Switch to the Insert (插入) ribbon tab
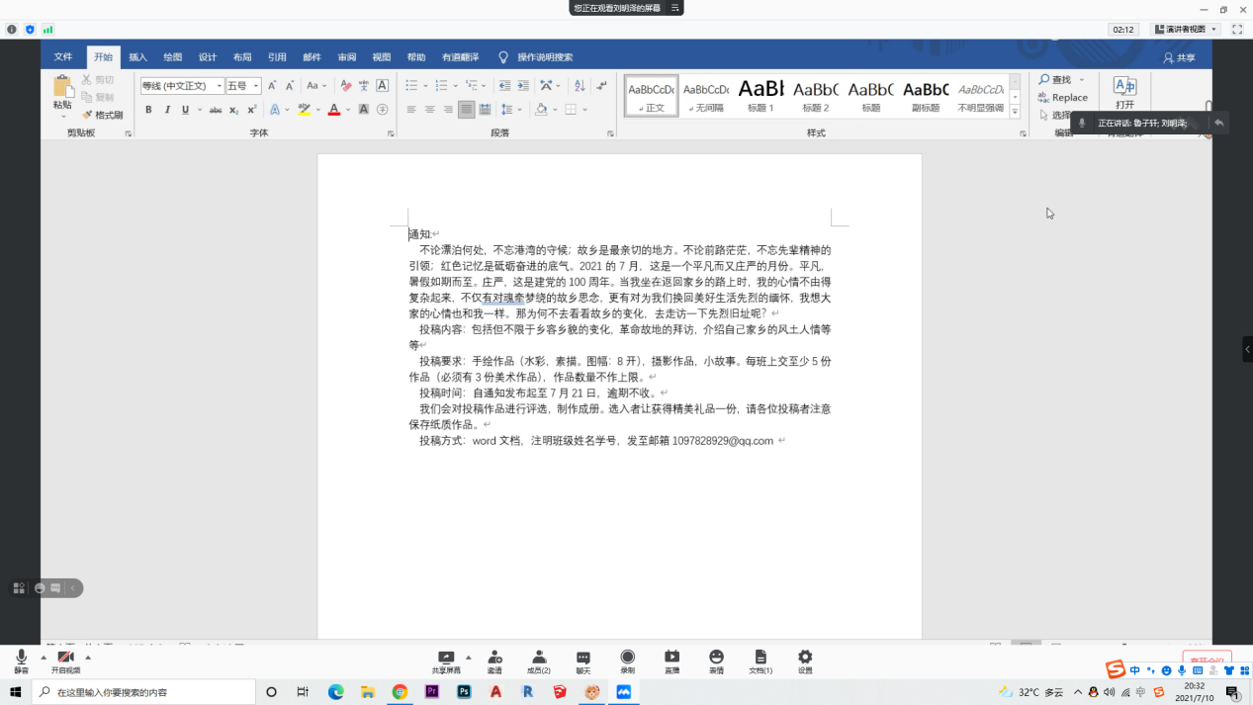The width and height of the screenshot is (1253, 705). pos(137,57)
